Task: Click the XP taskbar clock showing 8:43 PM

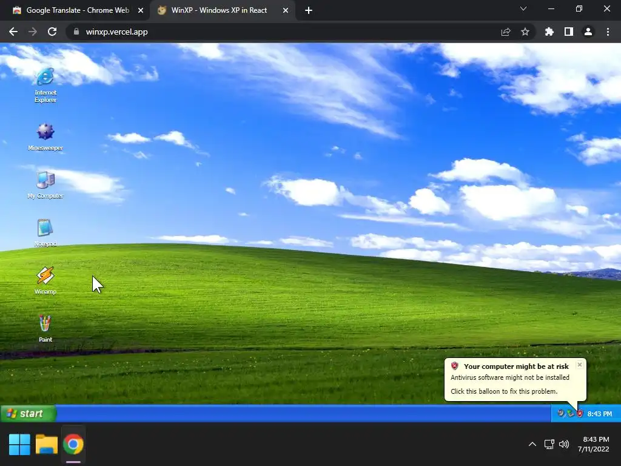Action: 599,414
